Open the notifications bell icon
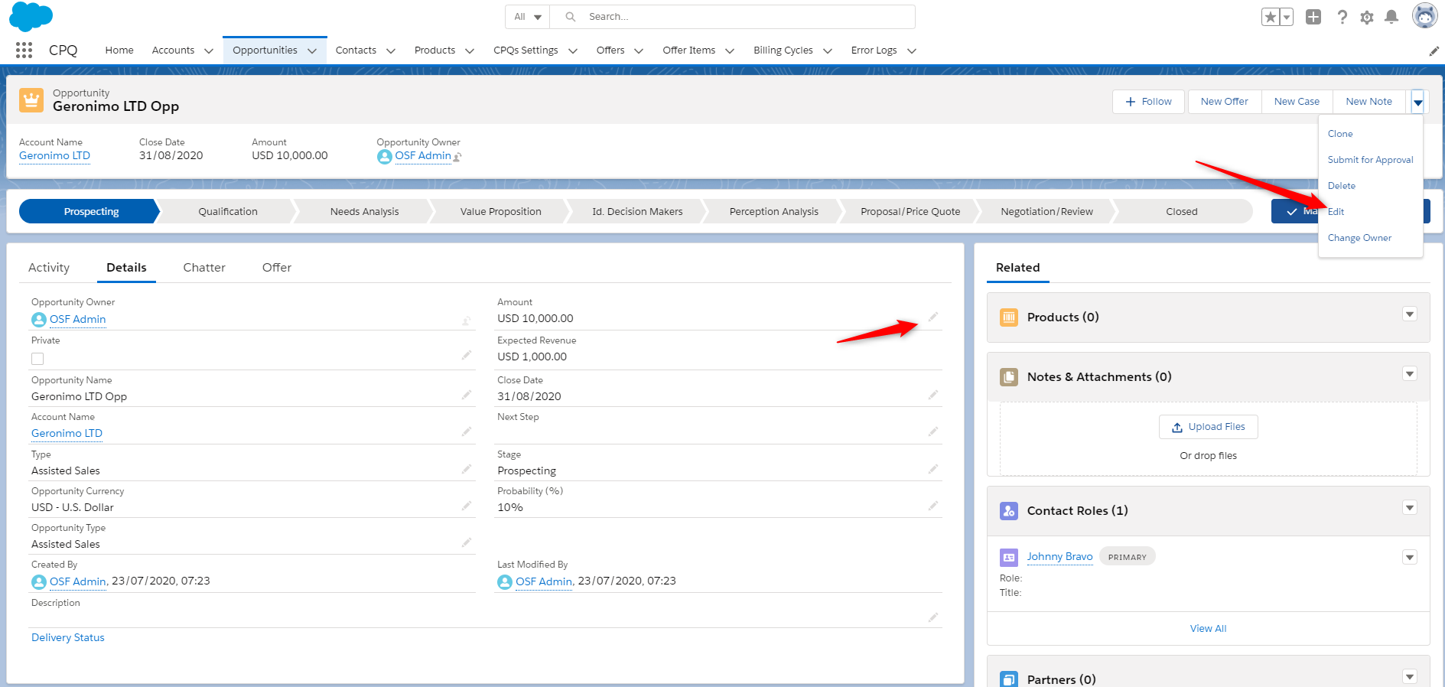 pos(1392,17)
